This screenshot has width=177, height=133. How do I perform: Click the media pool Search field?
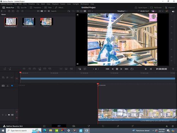(x=59, y=11)
